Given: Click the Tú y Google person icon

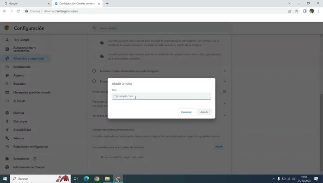Looking at the screenshot, I should (x=7, y=40).
